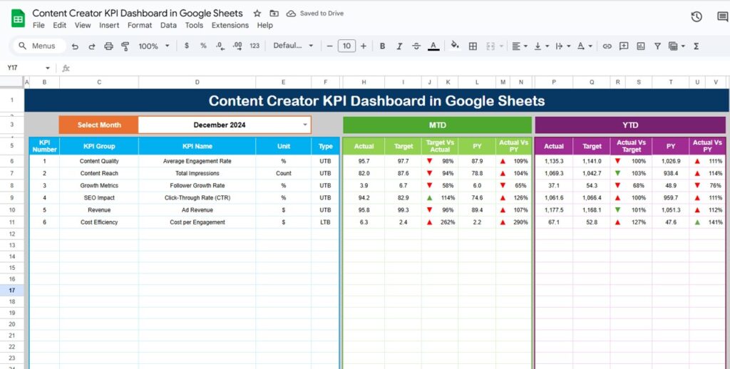Format as currency
The image size is (730, 369).
[187, 46]
